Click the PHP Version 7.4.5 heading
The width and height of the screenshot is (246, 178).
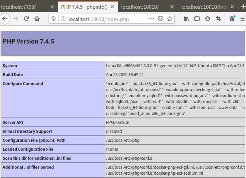(28, 41)
